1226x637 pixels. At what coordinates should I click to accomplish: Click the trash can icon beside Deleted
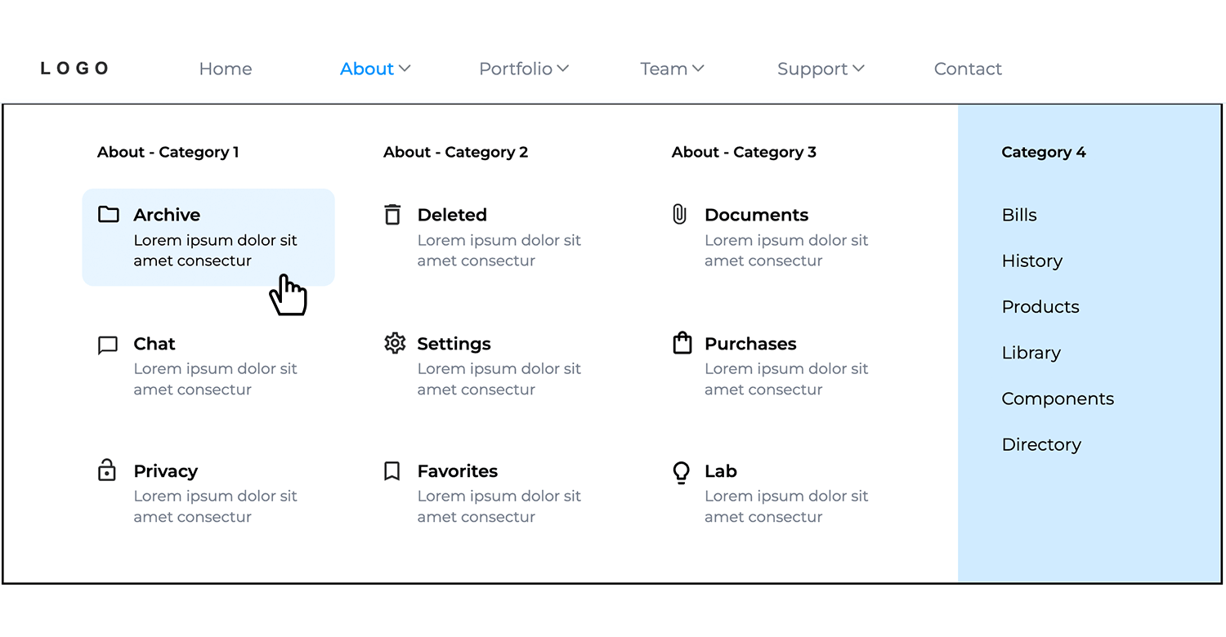click(x=392, y=215)
